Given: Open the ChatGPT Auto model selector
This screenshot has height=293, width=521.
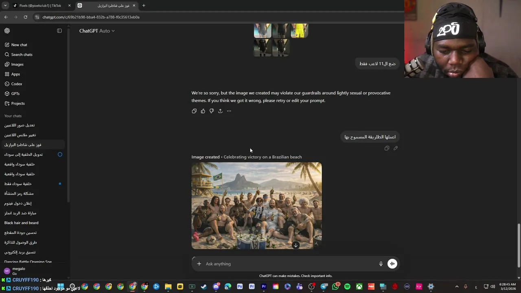Looking at the screenshot, I should (97, 31).
